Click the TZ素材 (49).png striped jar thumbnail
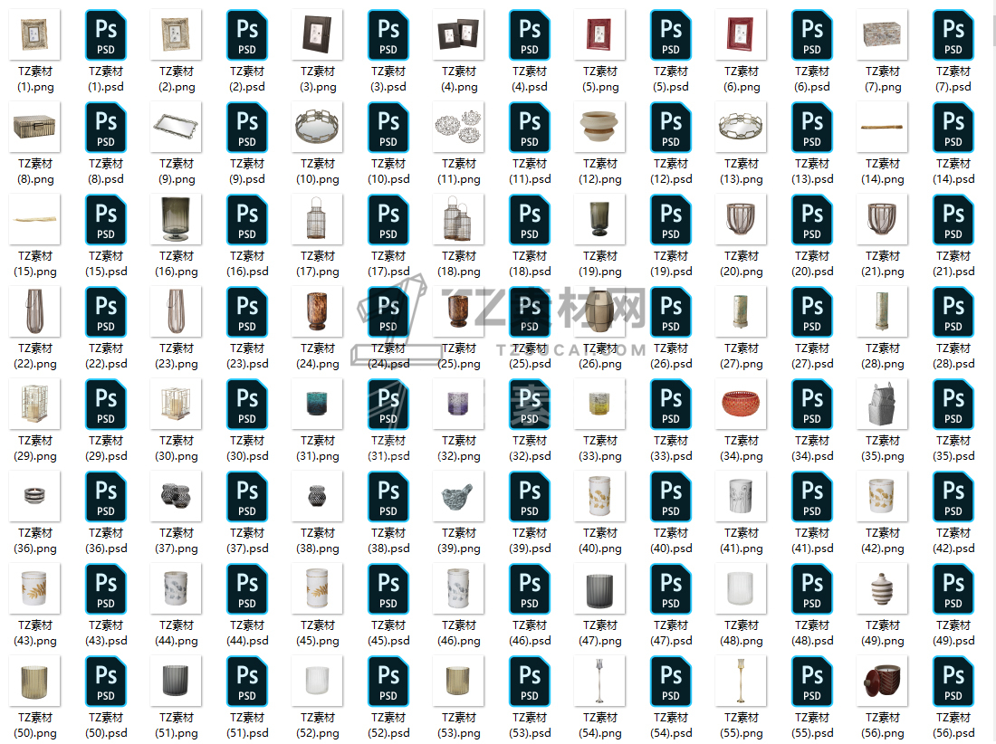The width and height of the screenshot is (996, 744). (882, 589)
